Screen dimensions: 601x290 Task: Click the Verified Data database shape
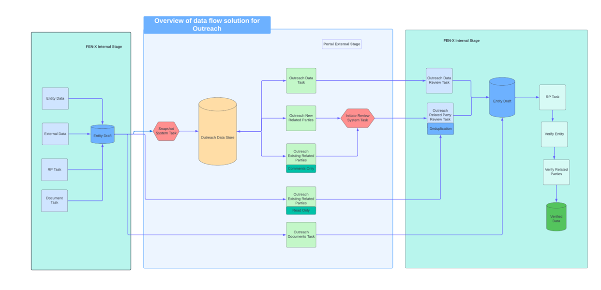[x=556, y=217]
